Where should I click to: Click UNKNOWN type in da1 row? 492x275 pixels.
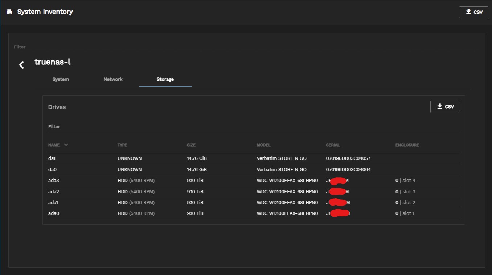130,158
